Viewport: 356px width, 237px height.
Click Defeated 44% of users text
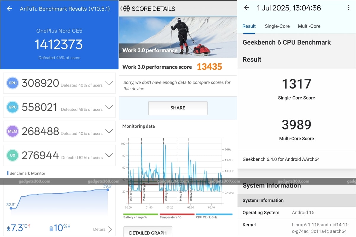(59, 57)
